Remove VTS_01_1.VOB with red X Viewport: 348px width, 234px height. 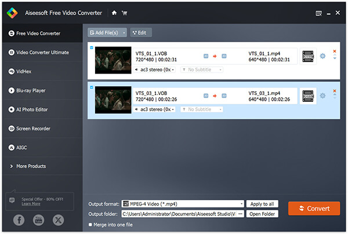click(335, 51)
